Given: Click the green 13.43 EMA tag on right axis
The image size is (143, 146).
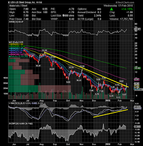Looking at the screenshot, I should [x=137, y=68].
